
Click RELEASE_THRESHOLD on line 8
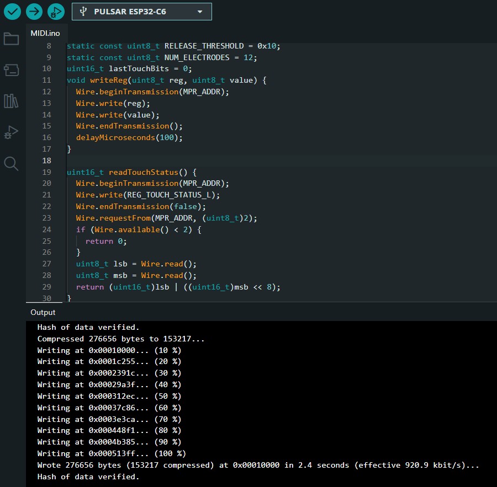click(x=204, y=46)
